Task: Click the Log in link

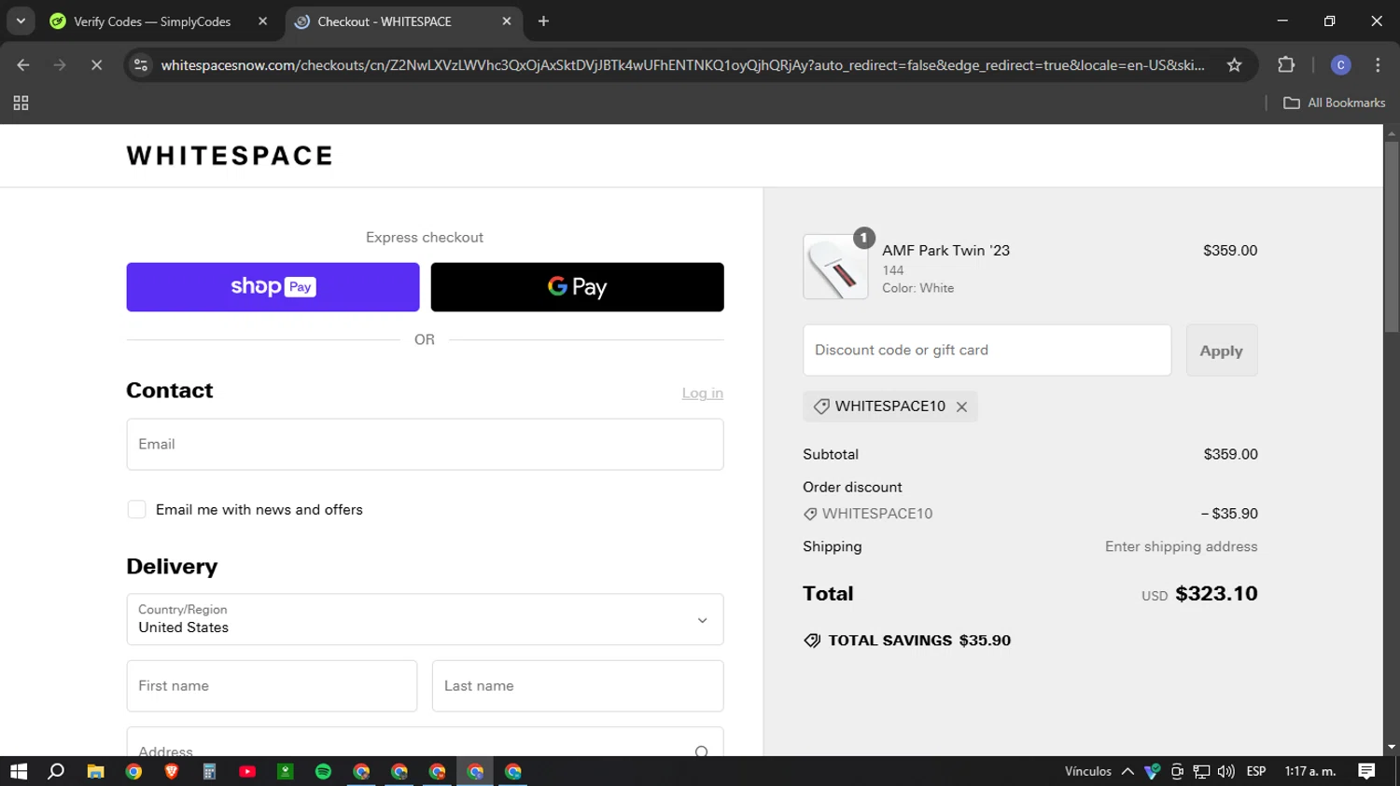Action: [702, 393]
